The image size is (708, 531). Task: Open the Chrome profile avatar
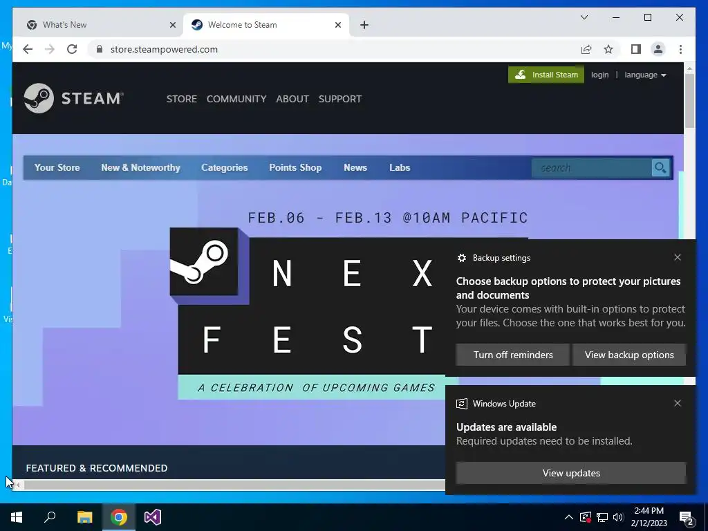[658, 49]
